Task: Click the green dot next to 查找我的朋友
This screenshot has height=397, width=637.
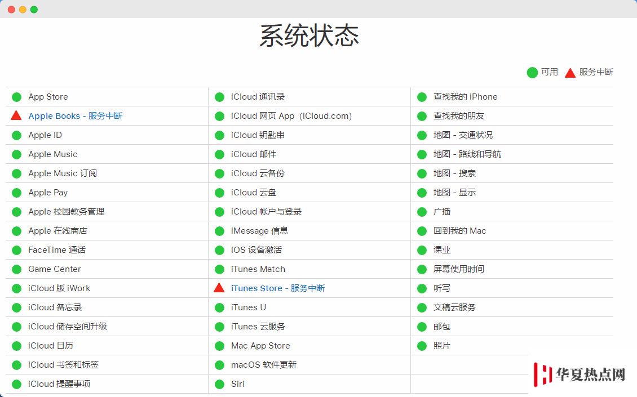Action: (422, 116)
